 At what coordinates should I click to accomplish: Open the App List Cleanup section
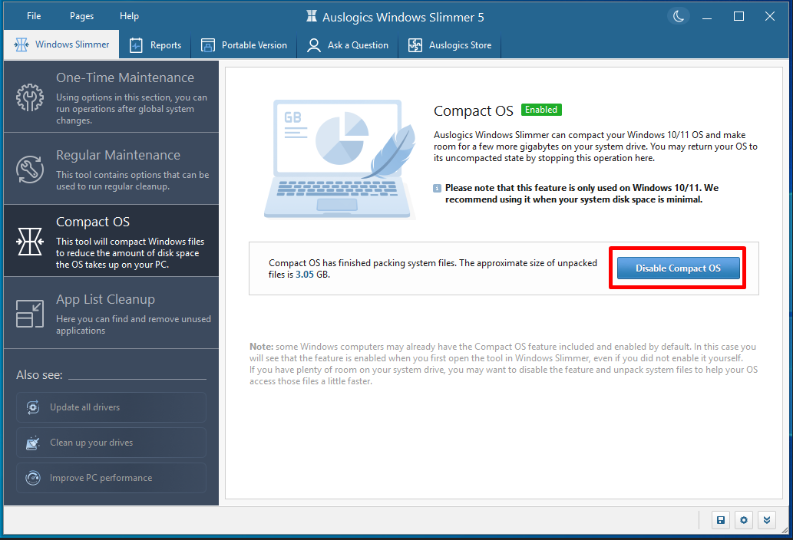[111, 313]
